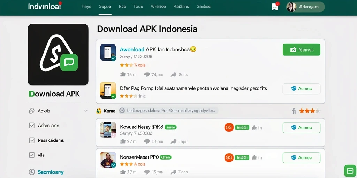Image resolution: width=357 pixels, height=178 pixels.
Task: Open the Adangem profile avatar
Action: pyautogui.click(x=291, y=7)
